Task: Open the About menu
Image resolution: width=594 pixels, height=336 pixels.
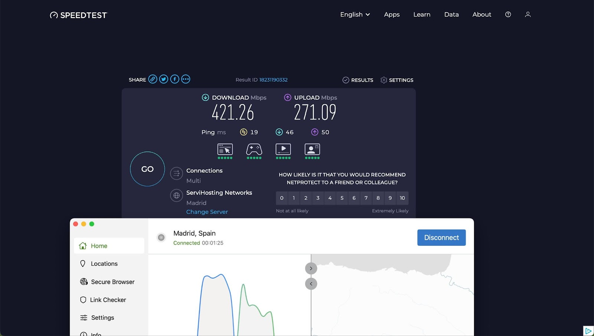Action: click(x=482, y=14)
